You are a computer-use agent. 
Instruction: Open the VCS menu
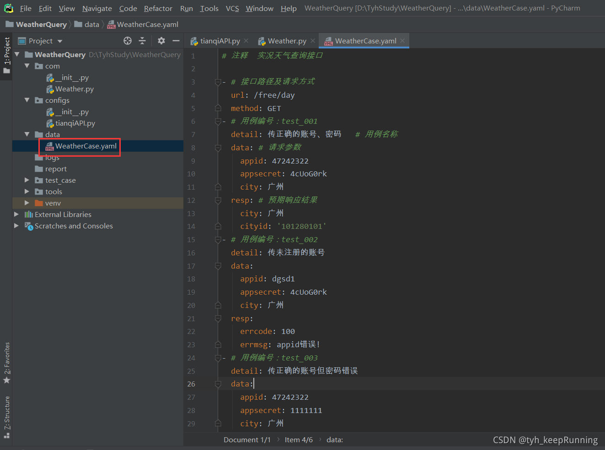(232, 8)
